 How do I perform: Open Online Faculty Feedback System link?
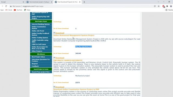click(x=41, y=34)
